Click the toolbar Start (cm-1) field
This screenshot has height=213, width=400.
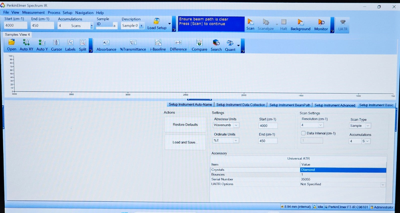[16, 25]
